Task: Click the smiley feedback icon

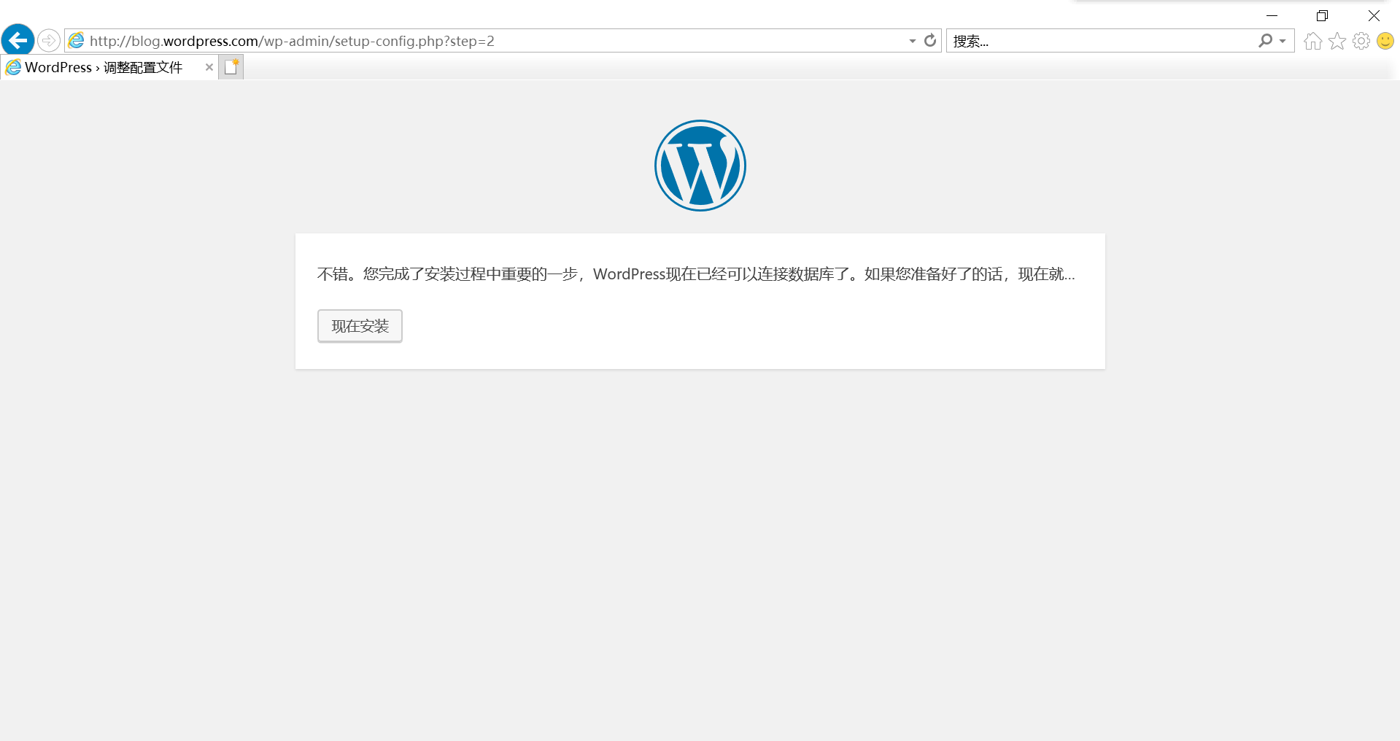Action: point(1385,41)
